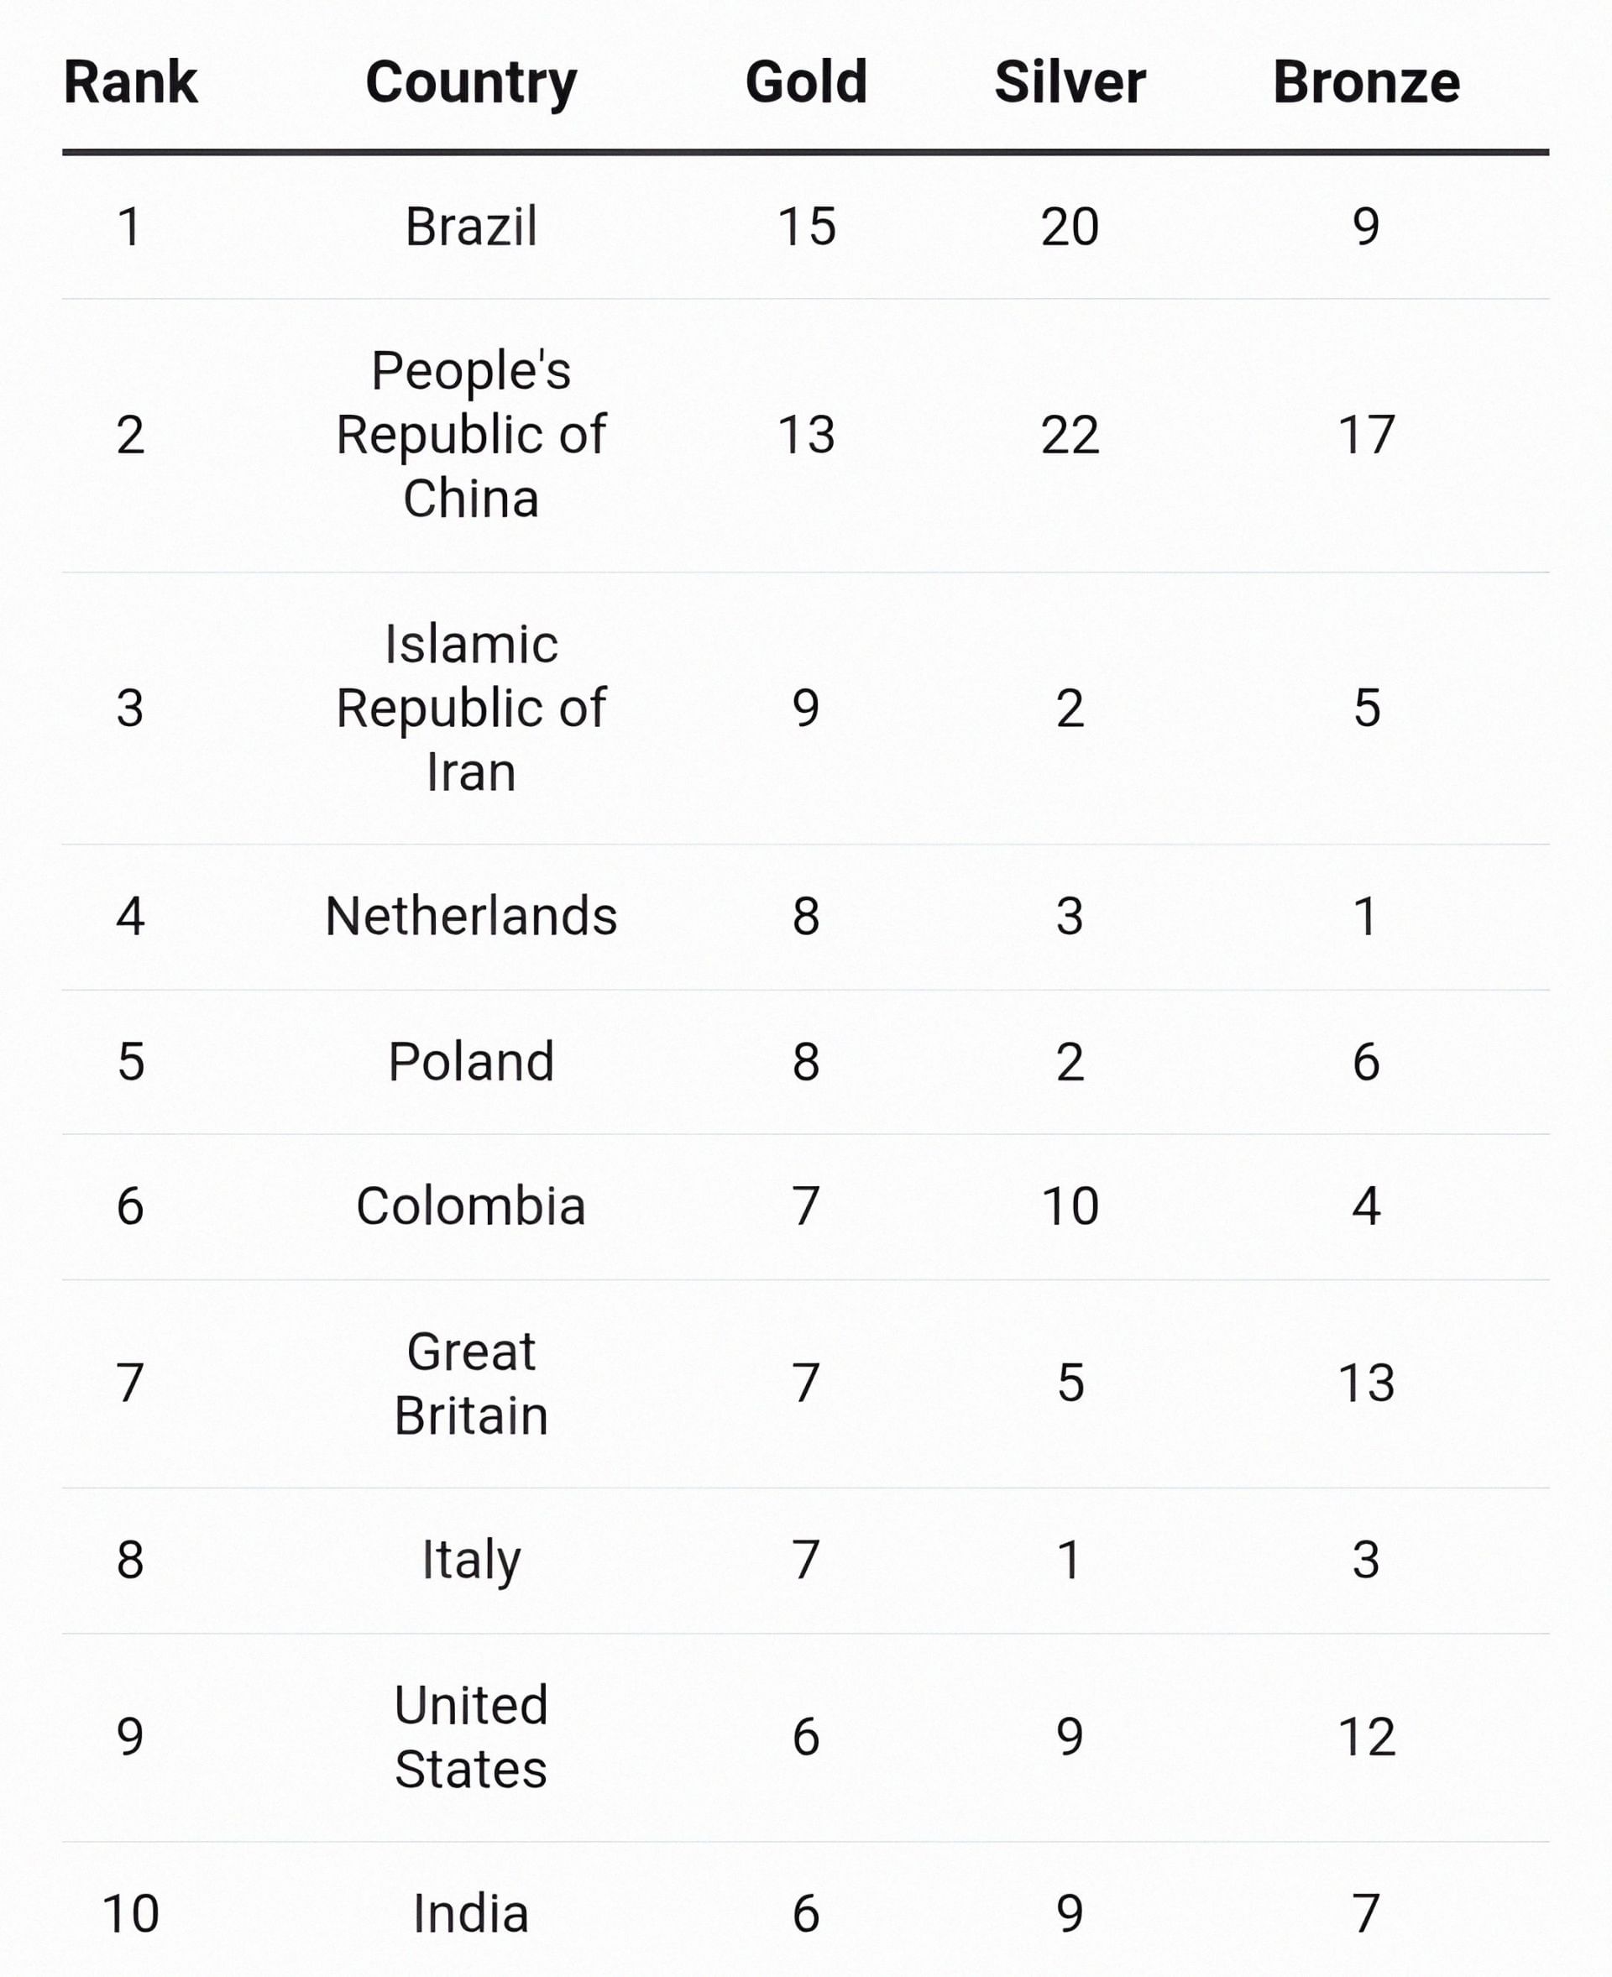Select the Gold column header
The width and height of the screenshot is (1612, 1977).
(x=806, y=81)
